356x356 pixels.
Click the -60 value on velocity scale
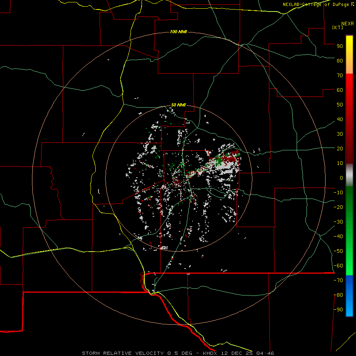coord(338,266)
